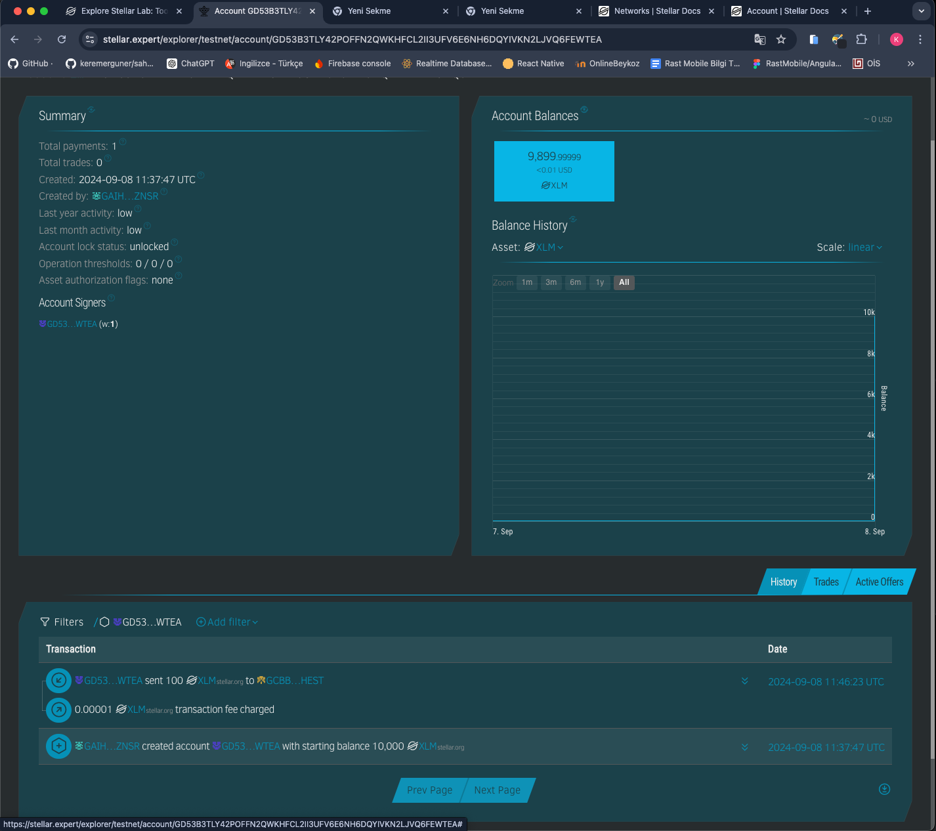The height and width of the screenshot is (831, 936).
Task: Open Asset XLM dropdown
Action: tap(544, 247)
